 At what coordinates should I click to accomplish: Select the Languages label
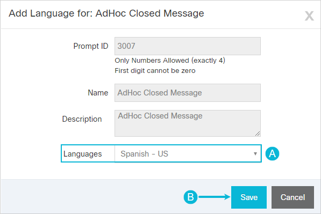pyautogui.click(x=82, y=154)
